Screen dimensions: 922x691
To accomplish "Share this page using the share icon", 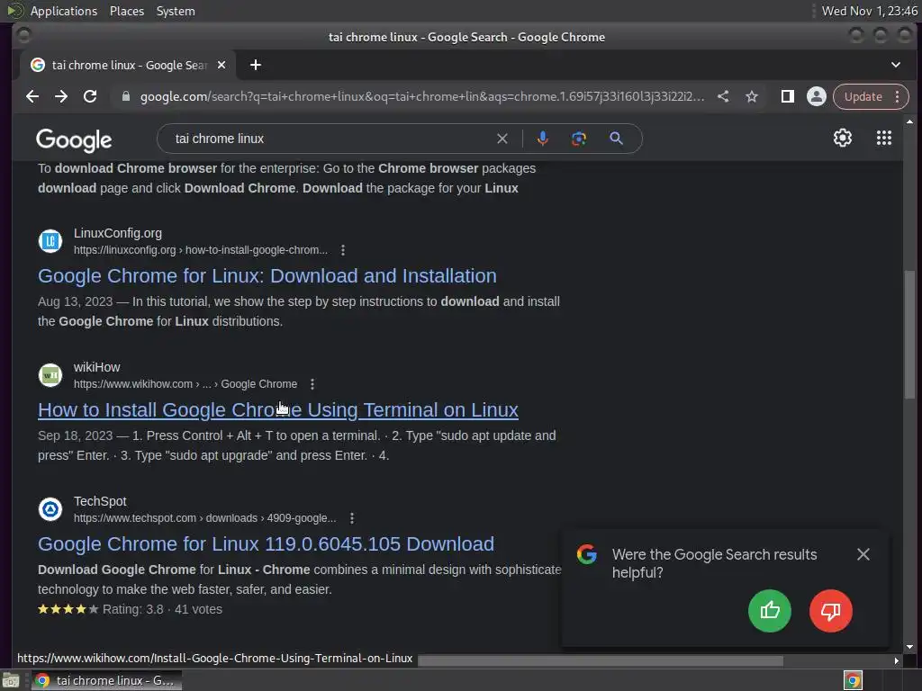I will pyautogui.click(x=723, y=96).
